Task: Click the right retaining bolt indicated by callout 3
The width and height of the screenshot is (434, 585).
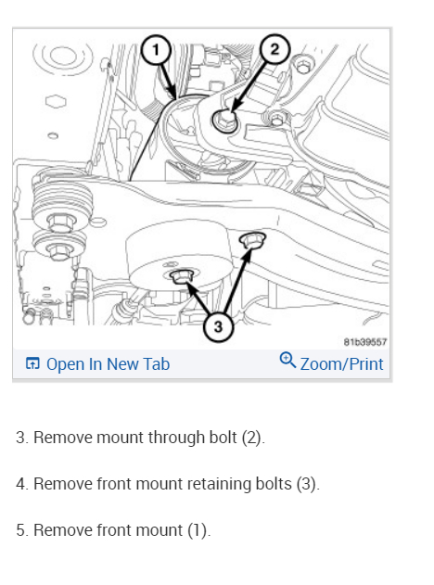Action: (252, 240)
